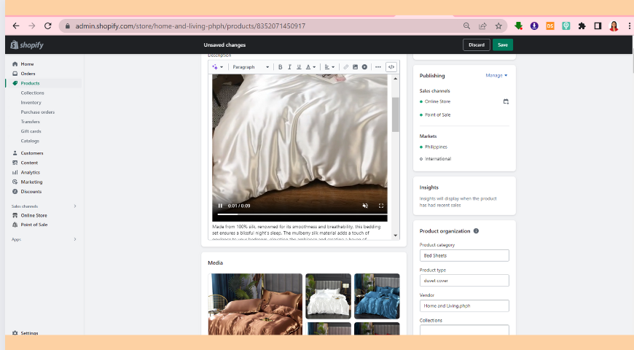Screen dimensions: 634x350
Task: Click the Shopify logo
Action: tap(27, 45)
